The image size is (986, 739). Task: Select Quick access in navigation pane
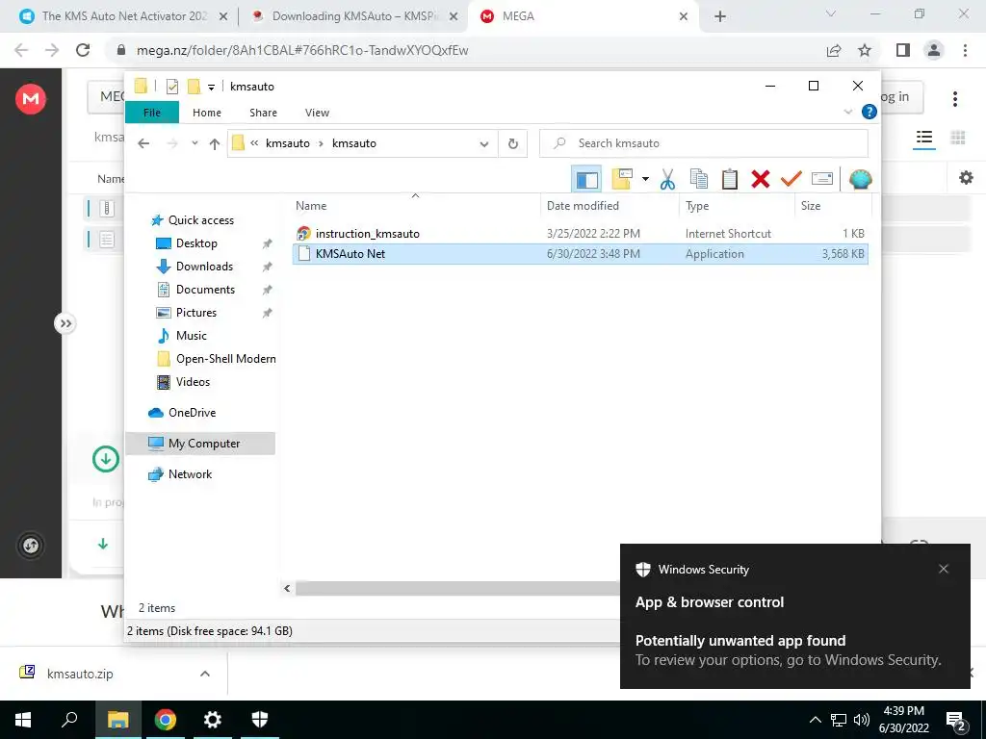[200, 220]
